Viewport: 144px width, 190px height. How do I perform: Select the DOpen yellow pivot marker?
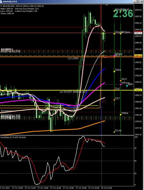click(x=114, y=33)
